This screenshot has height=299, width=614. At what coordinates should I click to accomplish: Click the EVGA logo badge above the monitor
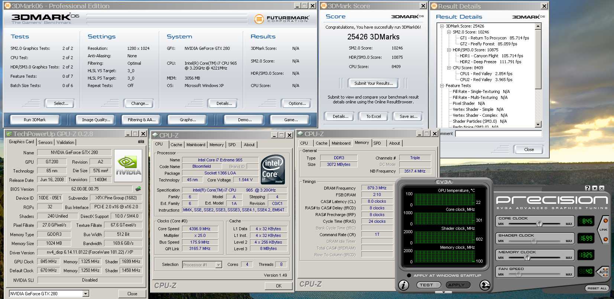444,182
